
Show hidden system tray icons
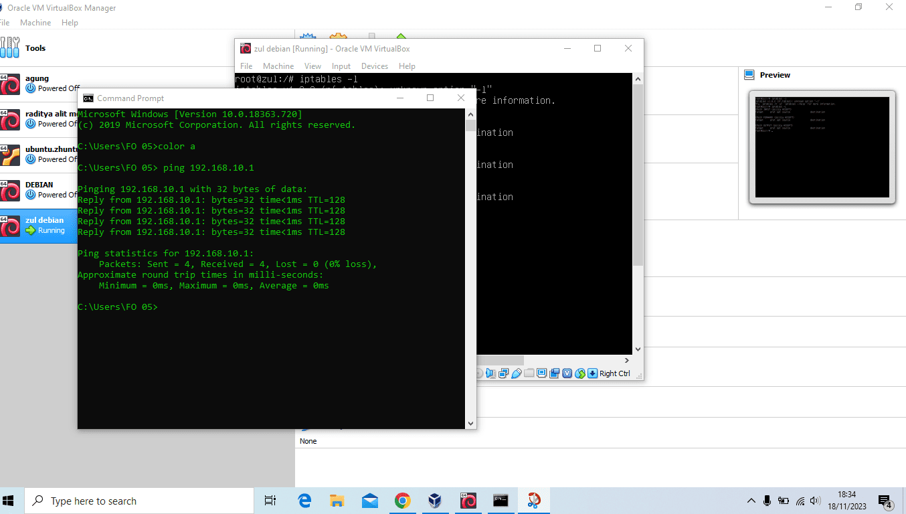click(751, 501)
